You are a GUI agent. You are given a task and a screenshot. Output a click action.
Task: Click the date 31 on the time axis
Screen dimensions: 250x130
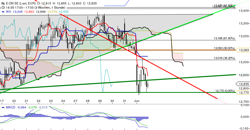tap(124, 101)
